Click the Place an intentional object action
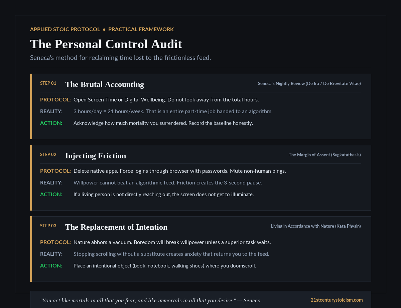 point(165,266)
